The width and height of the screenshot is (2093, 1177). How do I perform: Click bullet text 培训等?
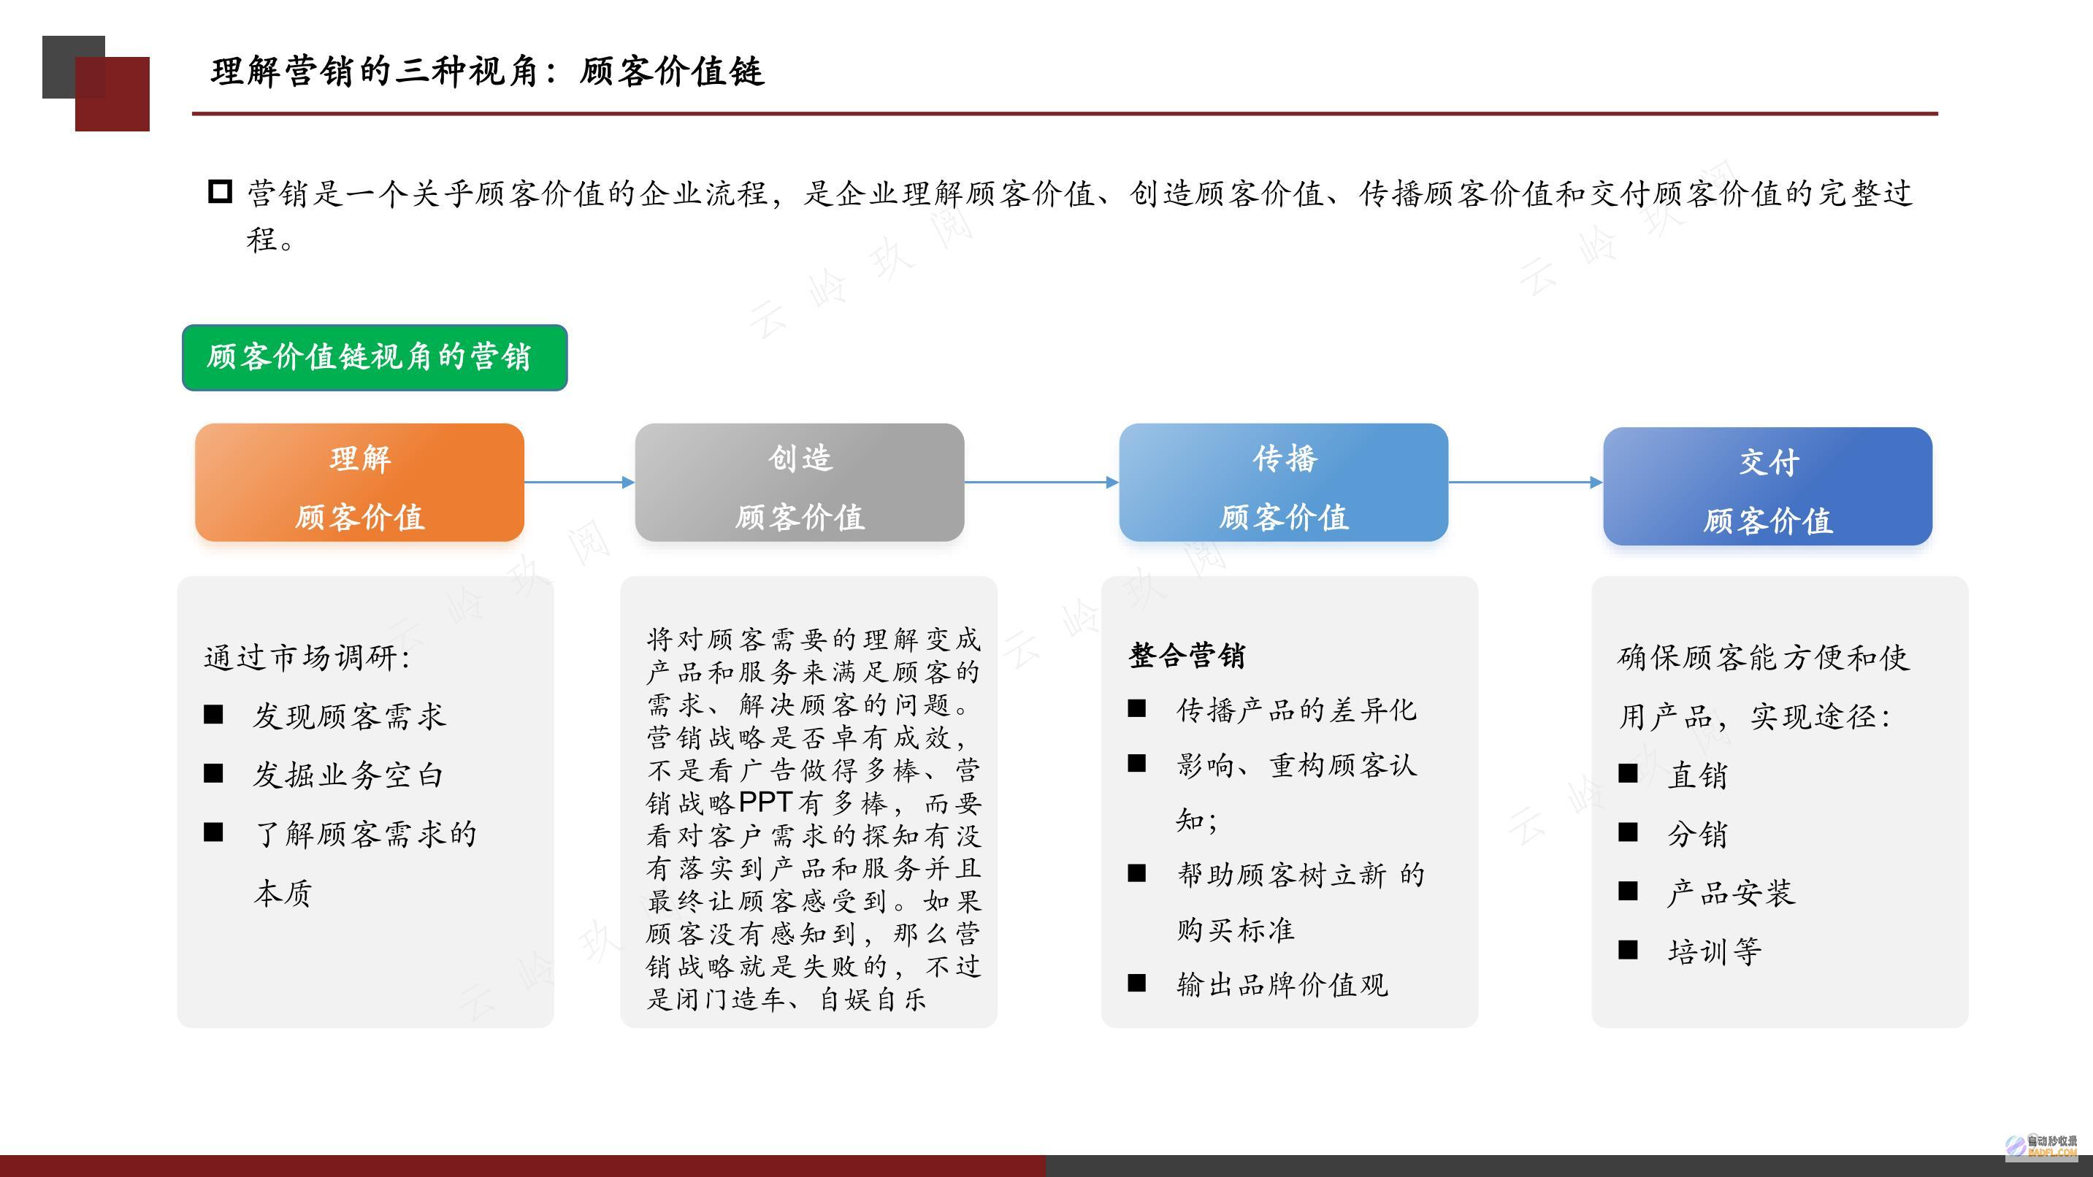coord(1715,951)
